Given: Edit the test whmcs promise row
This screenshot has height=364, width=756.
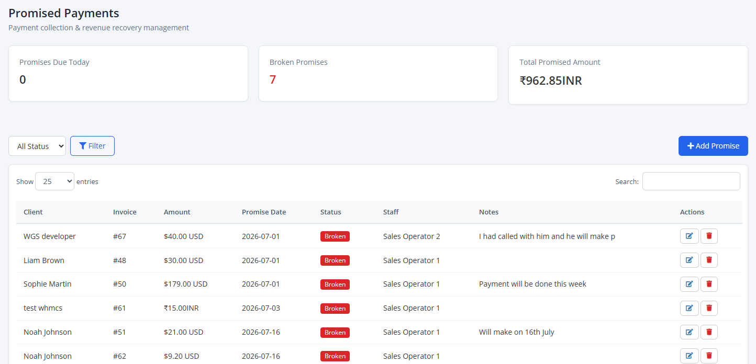Looking at the screenshot, I should point(689,308).
